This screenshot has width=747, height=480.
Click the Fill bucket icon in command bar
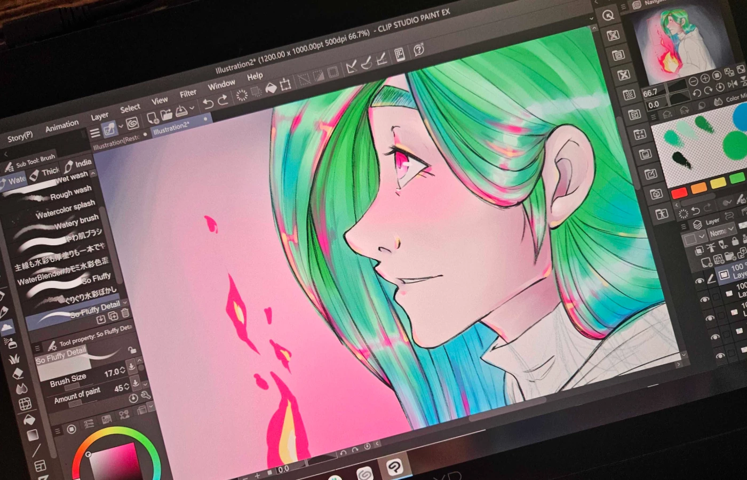point(271,87)
